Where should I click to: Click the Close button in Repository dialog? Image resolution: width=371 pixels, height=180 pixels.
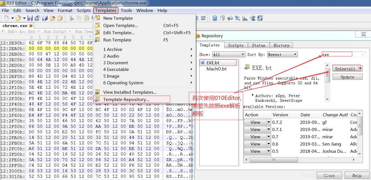pyautogui.click(x=329, y=175)
